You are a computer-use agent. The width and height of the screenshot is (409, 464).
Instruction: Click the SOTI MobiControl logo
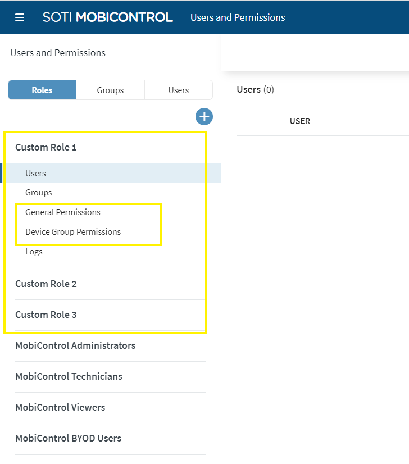pyautogui.click(x=107, y=17)
